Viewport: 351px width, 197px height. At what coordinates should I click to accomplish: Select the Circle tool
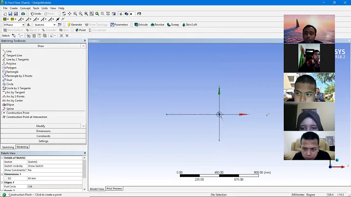point(8,84)
